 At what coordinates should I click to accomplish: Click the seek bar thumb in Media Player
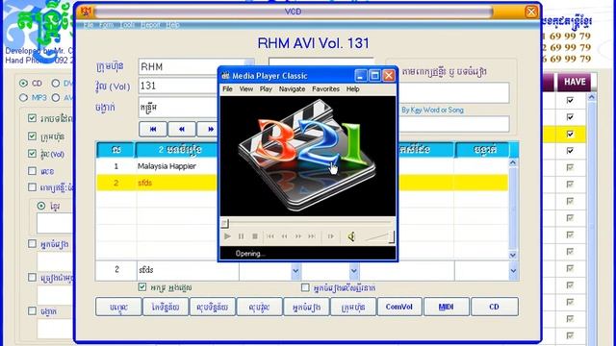pos(224,224)
